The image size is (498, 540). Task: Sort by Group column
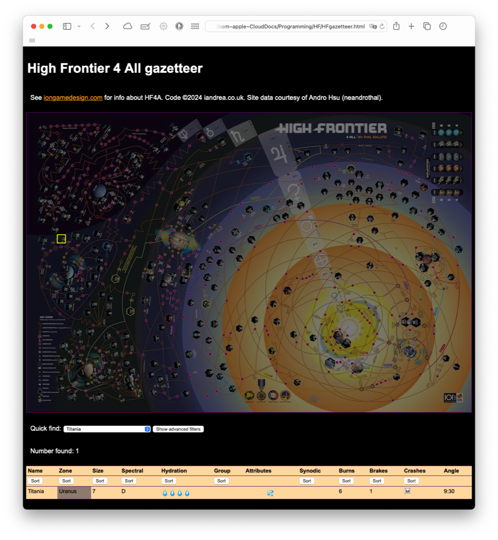coord(222,481)
